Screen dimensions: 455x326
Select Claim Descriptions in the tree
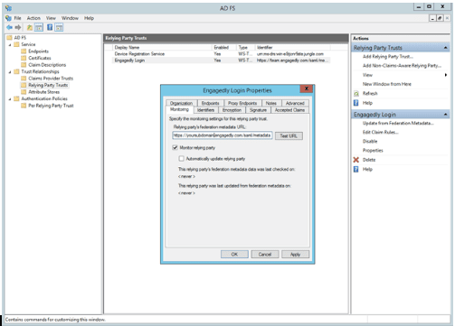[47, 65]
